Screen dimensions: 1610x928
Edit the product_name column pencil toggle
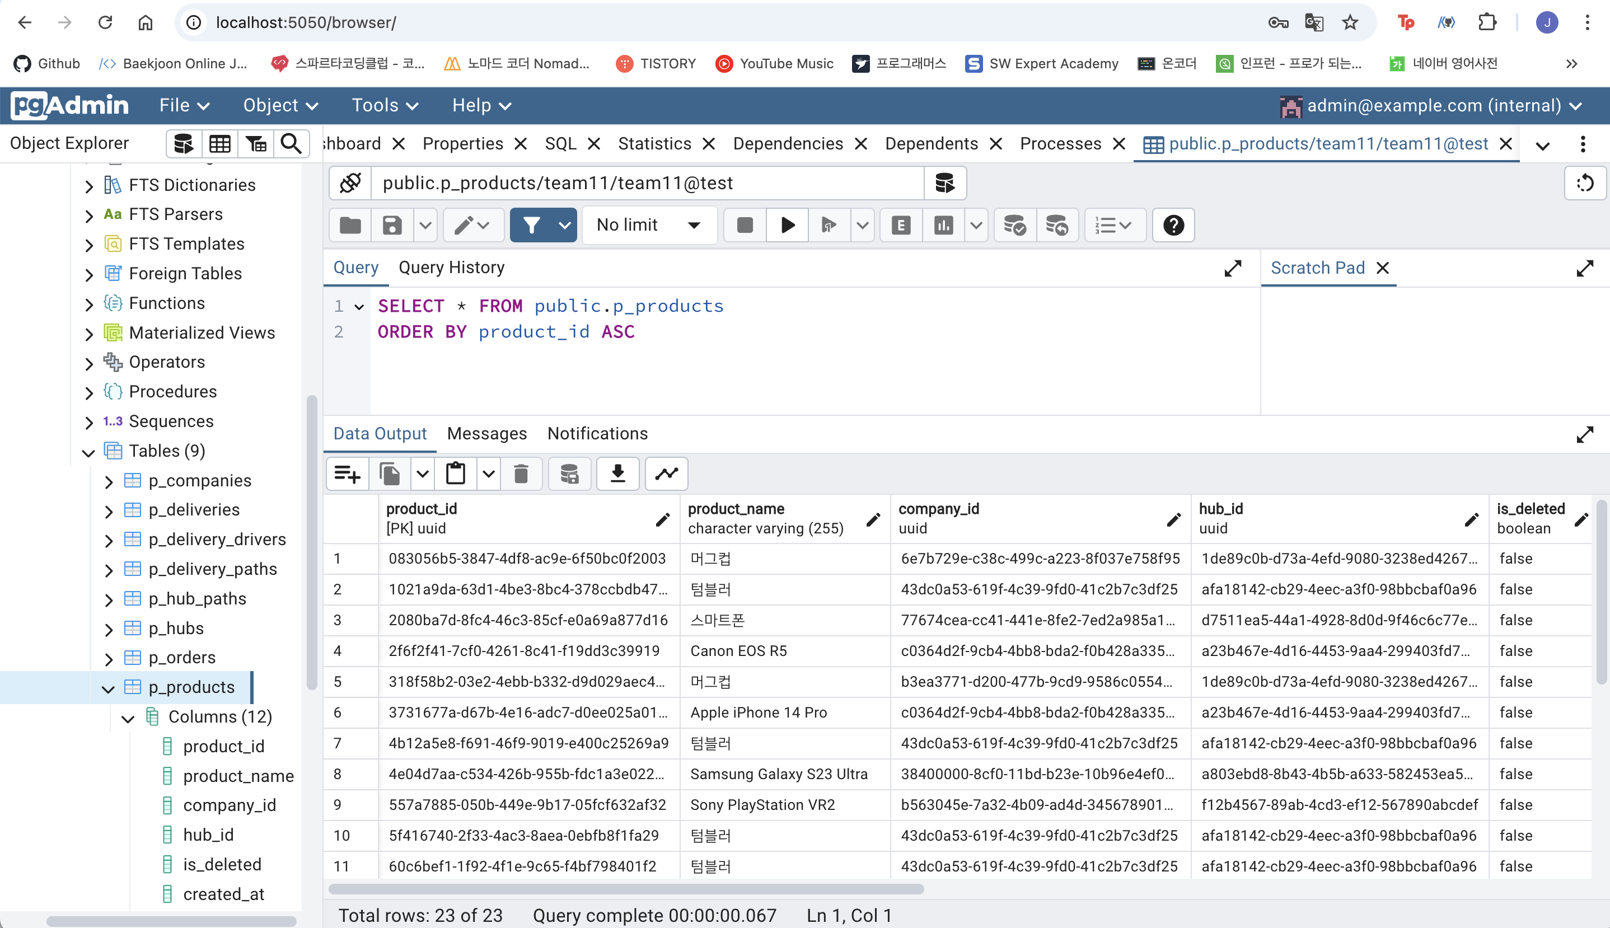point(873,519)
